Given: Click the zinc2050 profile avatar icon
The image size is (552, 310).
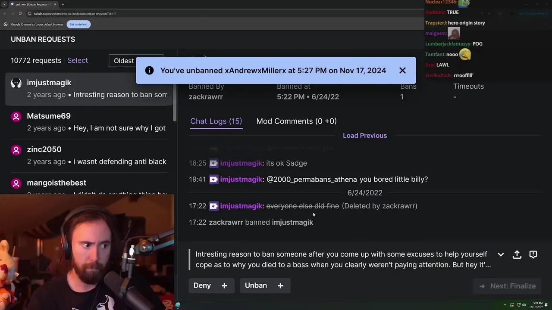Looking at the screenshot, I should 16,150.
